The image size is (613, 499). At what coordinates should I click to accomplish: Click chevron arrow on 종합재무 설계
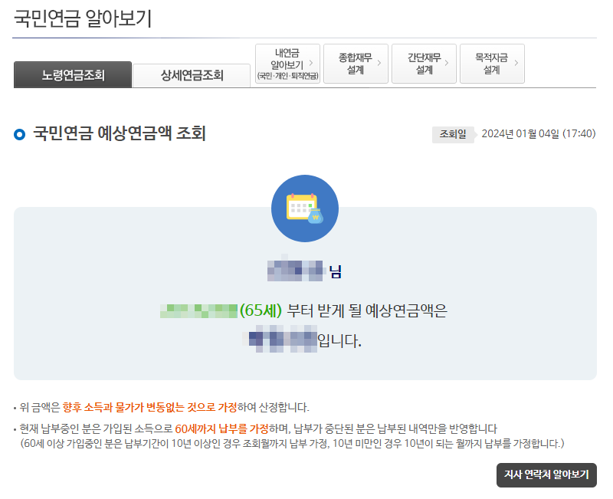tap(379, 63)
